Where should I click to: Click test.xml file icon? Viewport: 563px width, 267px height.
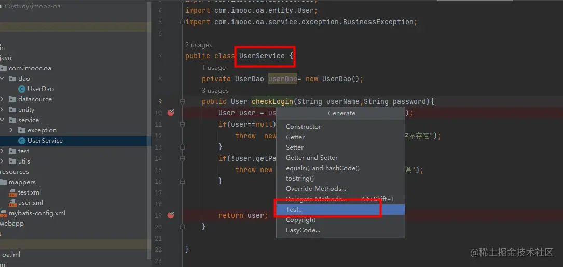[12, 192]
